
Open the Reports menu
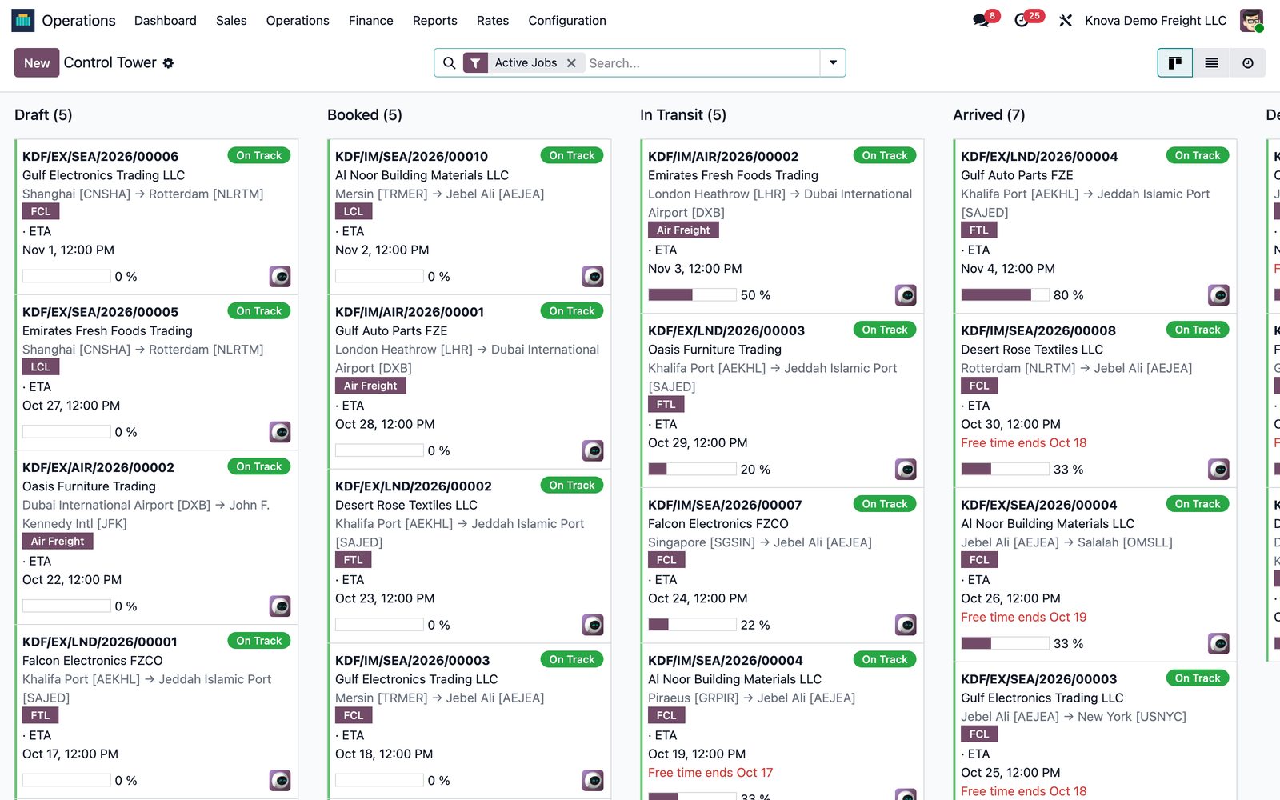click(435, 21)
